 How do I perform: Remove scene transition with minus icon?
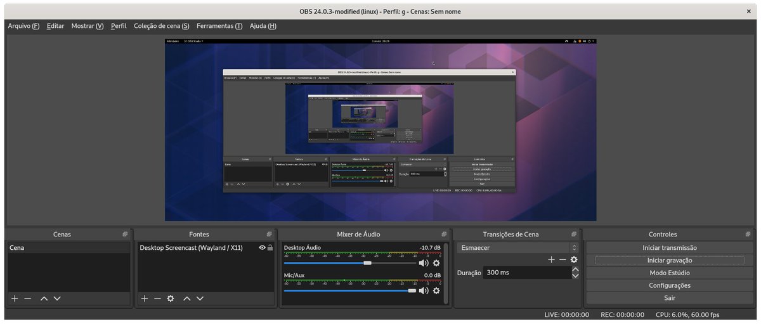click(563, 259)
